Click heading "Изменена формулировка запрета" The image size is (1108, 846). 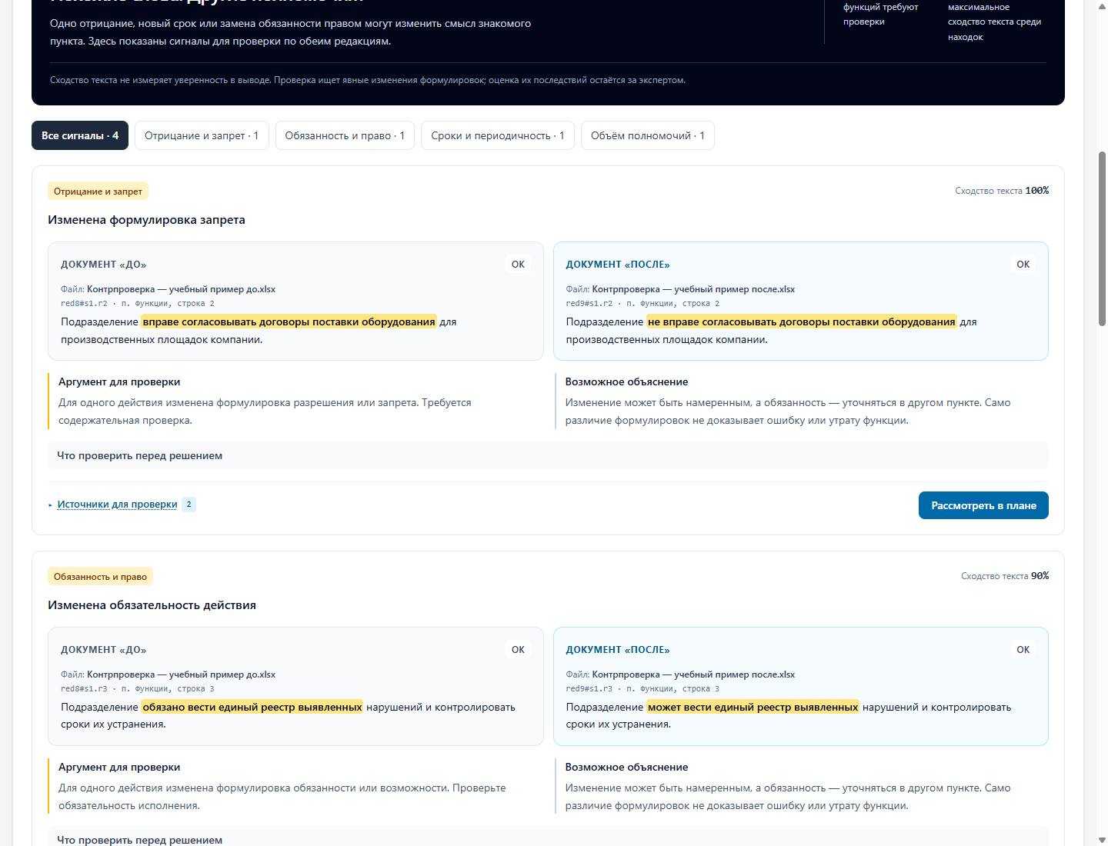coord(146,220)
